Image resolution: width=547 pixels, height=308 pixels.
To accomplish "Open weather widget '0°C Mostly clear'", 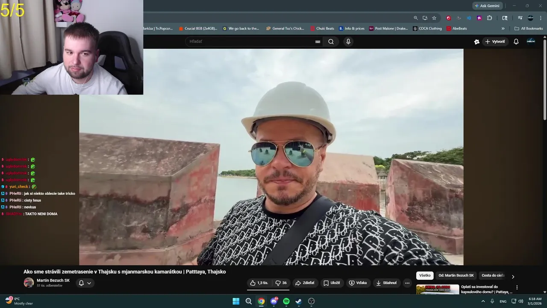I will tap(19, 301).
